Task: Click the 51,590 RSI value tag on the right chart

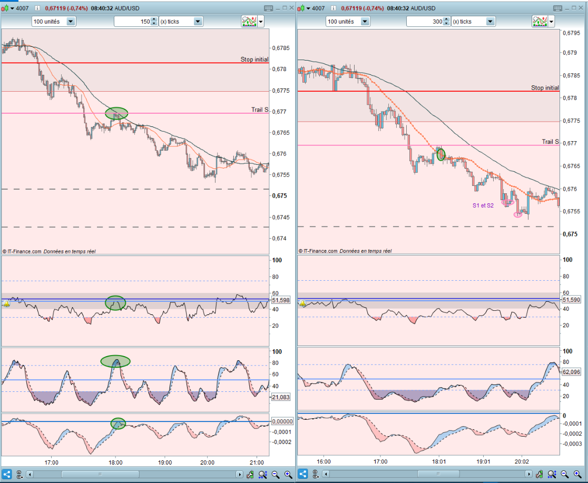Action: coord(571,300)
